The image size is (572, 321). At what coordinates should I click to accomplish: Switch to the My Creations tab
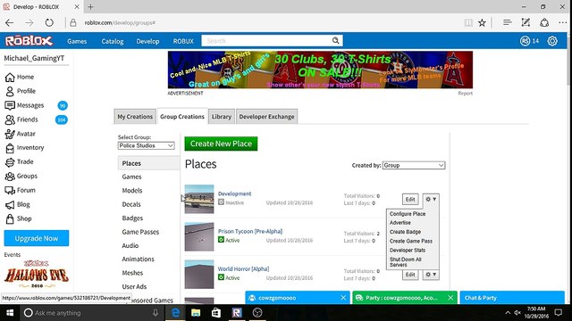135,117
